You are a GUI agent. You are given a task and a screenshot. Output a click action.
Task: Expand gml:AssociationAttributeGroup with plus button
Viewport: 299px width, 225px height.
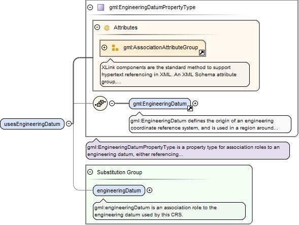(x=104, y=47)
